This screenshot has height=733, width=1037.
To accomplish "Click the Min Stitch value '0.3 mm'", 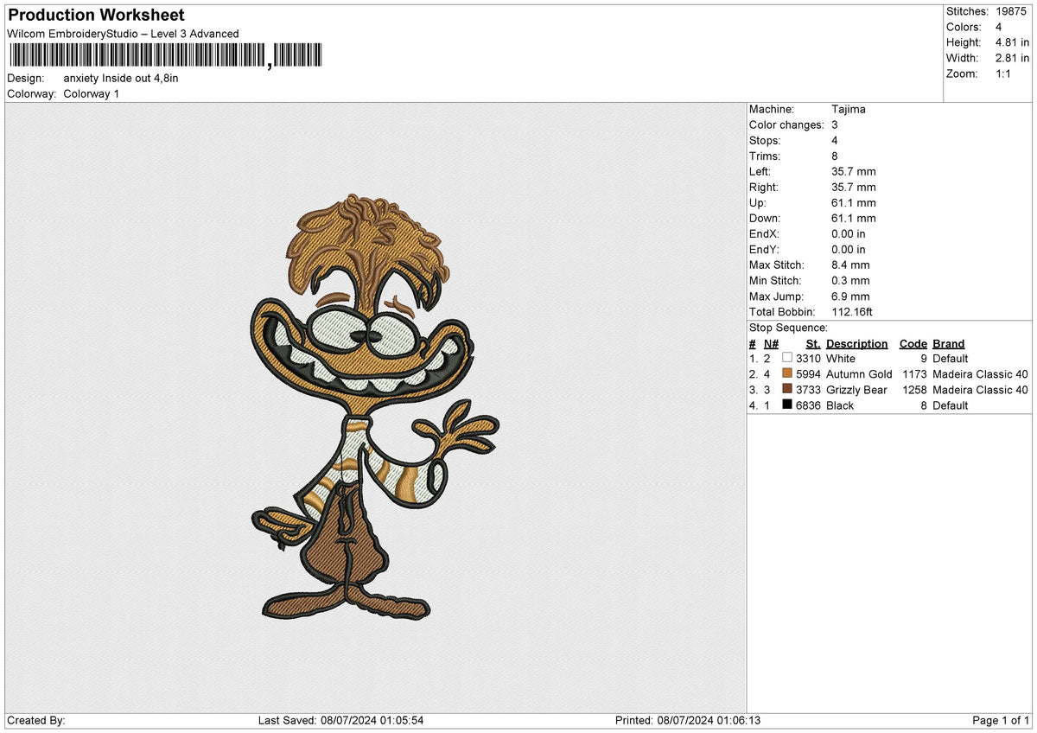I will (x=850, y=280).
